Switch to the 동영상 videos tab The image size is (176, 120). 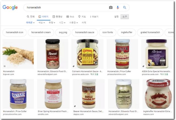(57, 17)
